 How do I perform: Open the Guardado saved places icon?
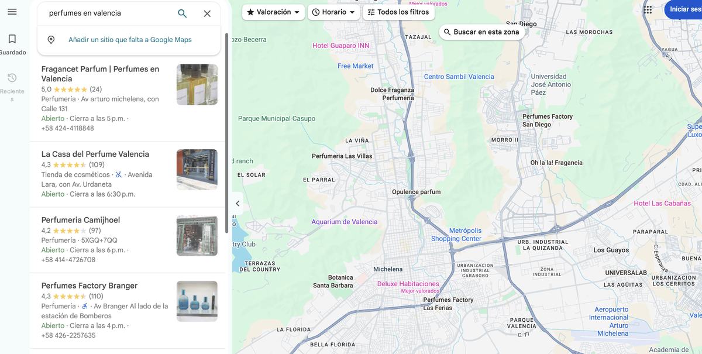point(12,39)
